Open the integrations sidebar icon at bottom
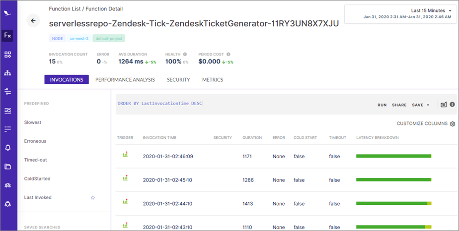 click(x=7, y=204)
